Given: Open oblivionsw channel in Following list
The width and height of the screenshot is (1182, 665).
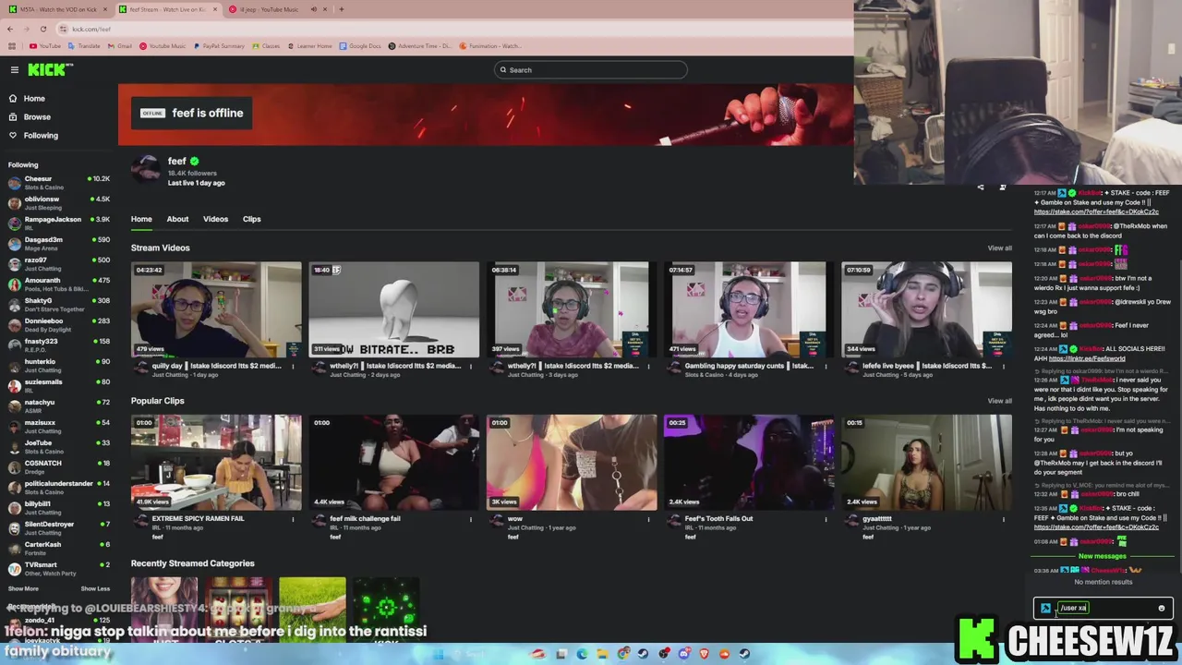Looking at the screenshot, I should point(57,202).
